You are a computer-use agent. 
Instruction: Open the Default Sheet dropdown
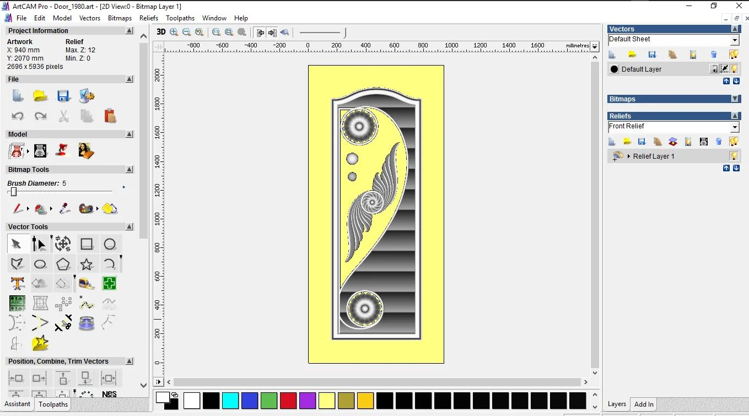pyautogui.click(x=735, y=39)
